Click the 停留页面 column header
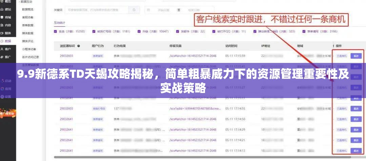 tap(176, 46)
